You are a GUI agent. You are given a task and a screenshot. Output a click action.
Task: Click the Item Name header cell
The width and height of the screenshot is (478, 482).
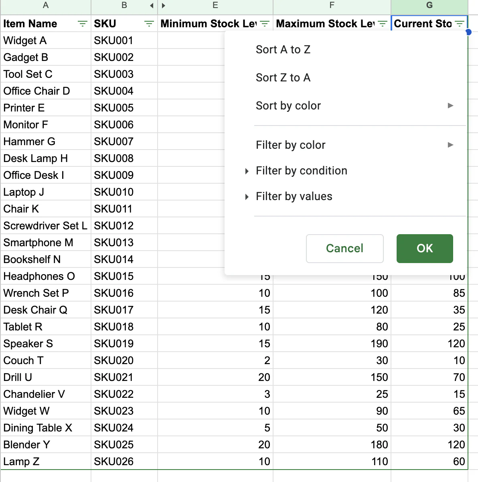tap(46, 24)
